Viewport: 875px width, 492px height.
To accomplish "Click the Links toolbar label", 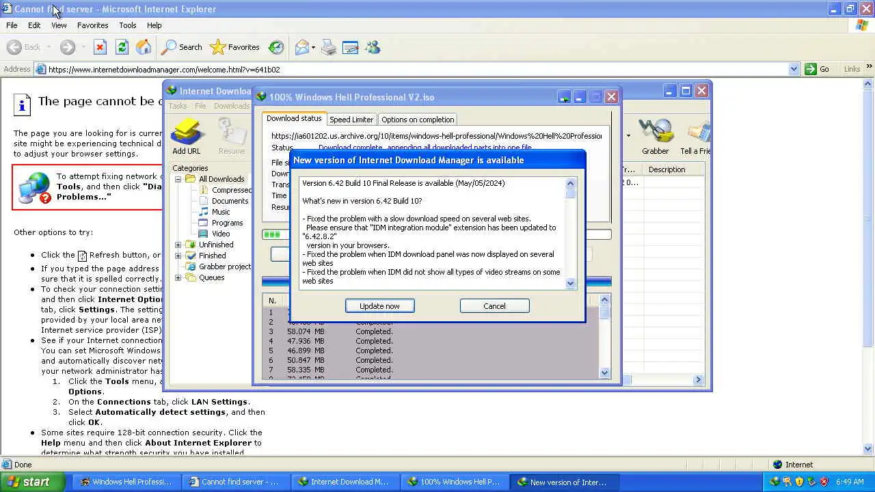I will pos(852,69).
